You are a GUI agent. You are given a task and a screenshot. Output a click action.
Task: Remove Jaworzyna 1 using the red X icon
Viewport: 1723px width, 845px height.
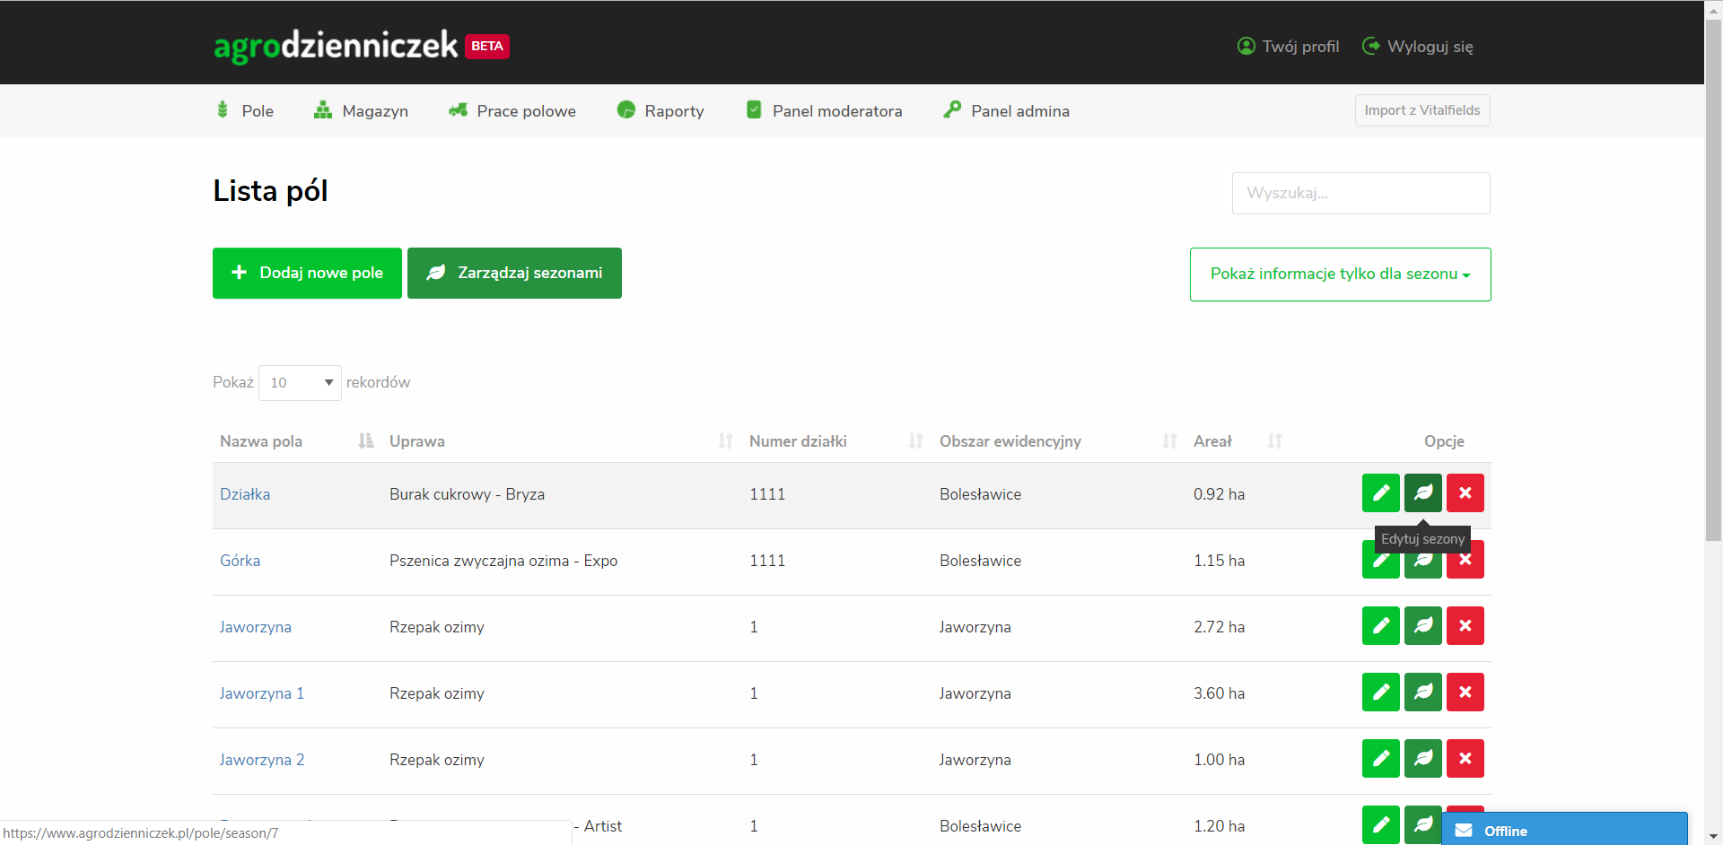1465,693
